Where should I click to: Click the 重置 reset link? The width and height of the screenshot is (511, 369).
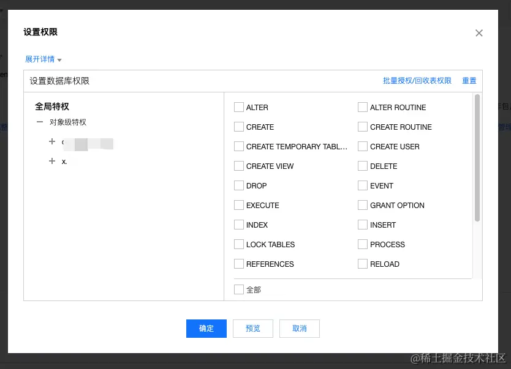(x=469, y=80)
